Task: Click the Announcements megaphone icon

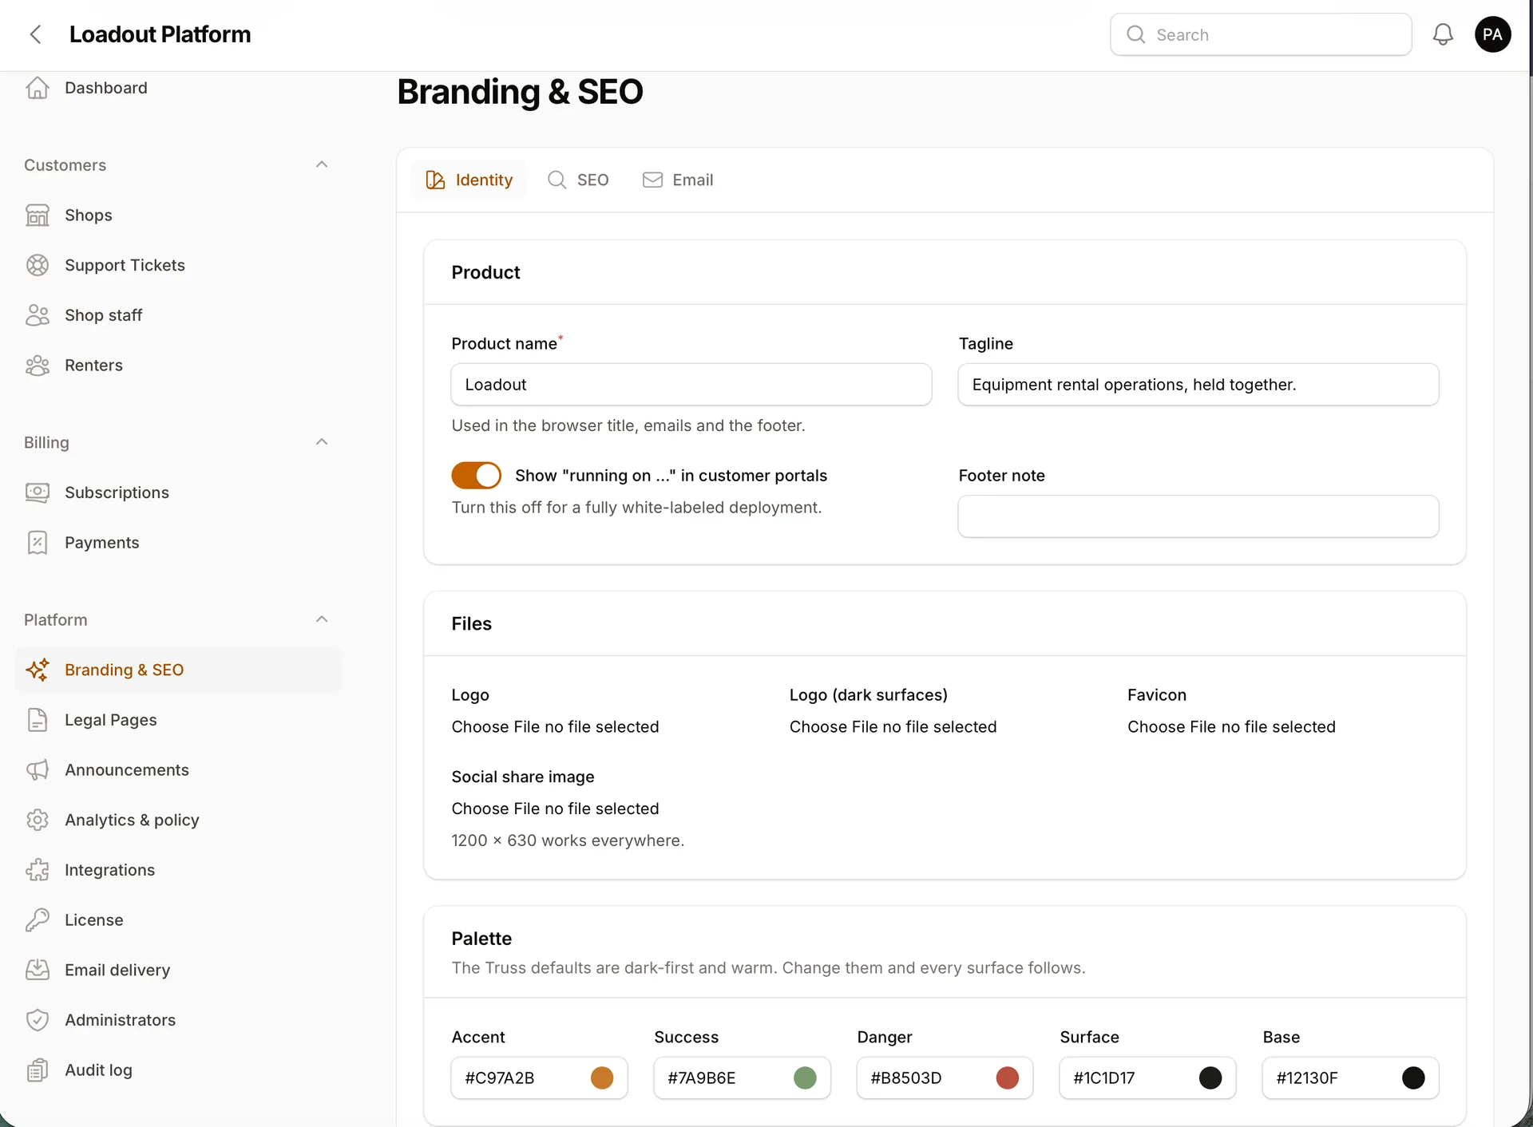Action: 38,770
